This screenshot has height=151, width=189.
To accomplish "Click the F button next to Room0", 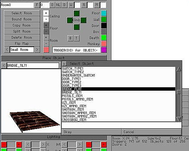I will pos(37,5).
